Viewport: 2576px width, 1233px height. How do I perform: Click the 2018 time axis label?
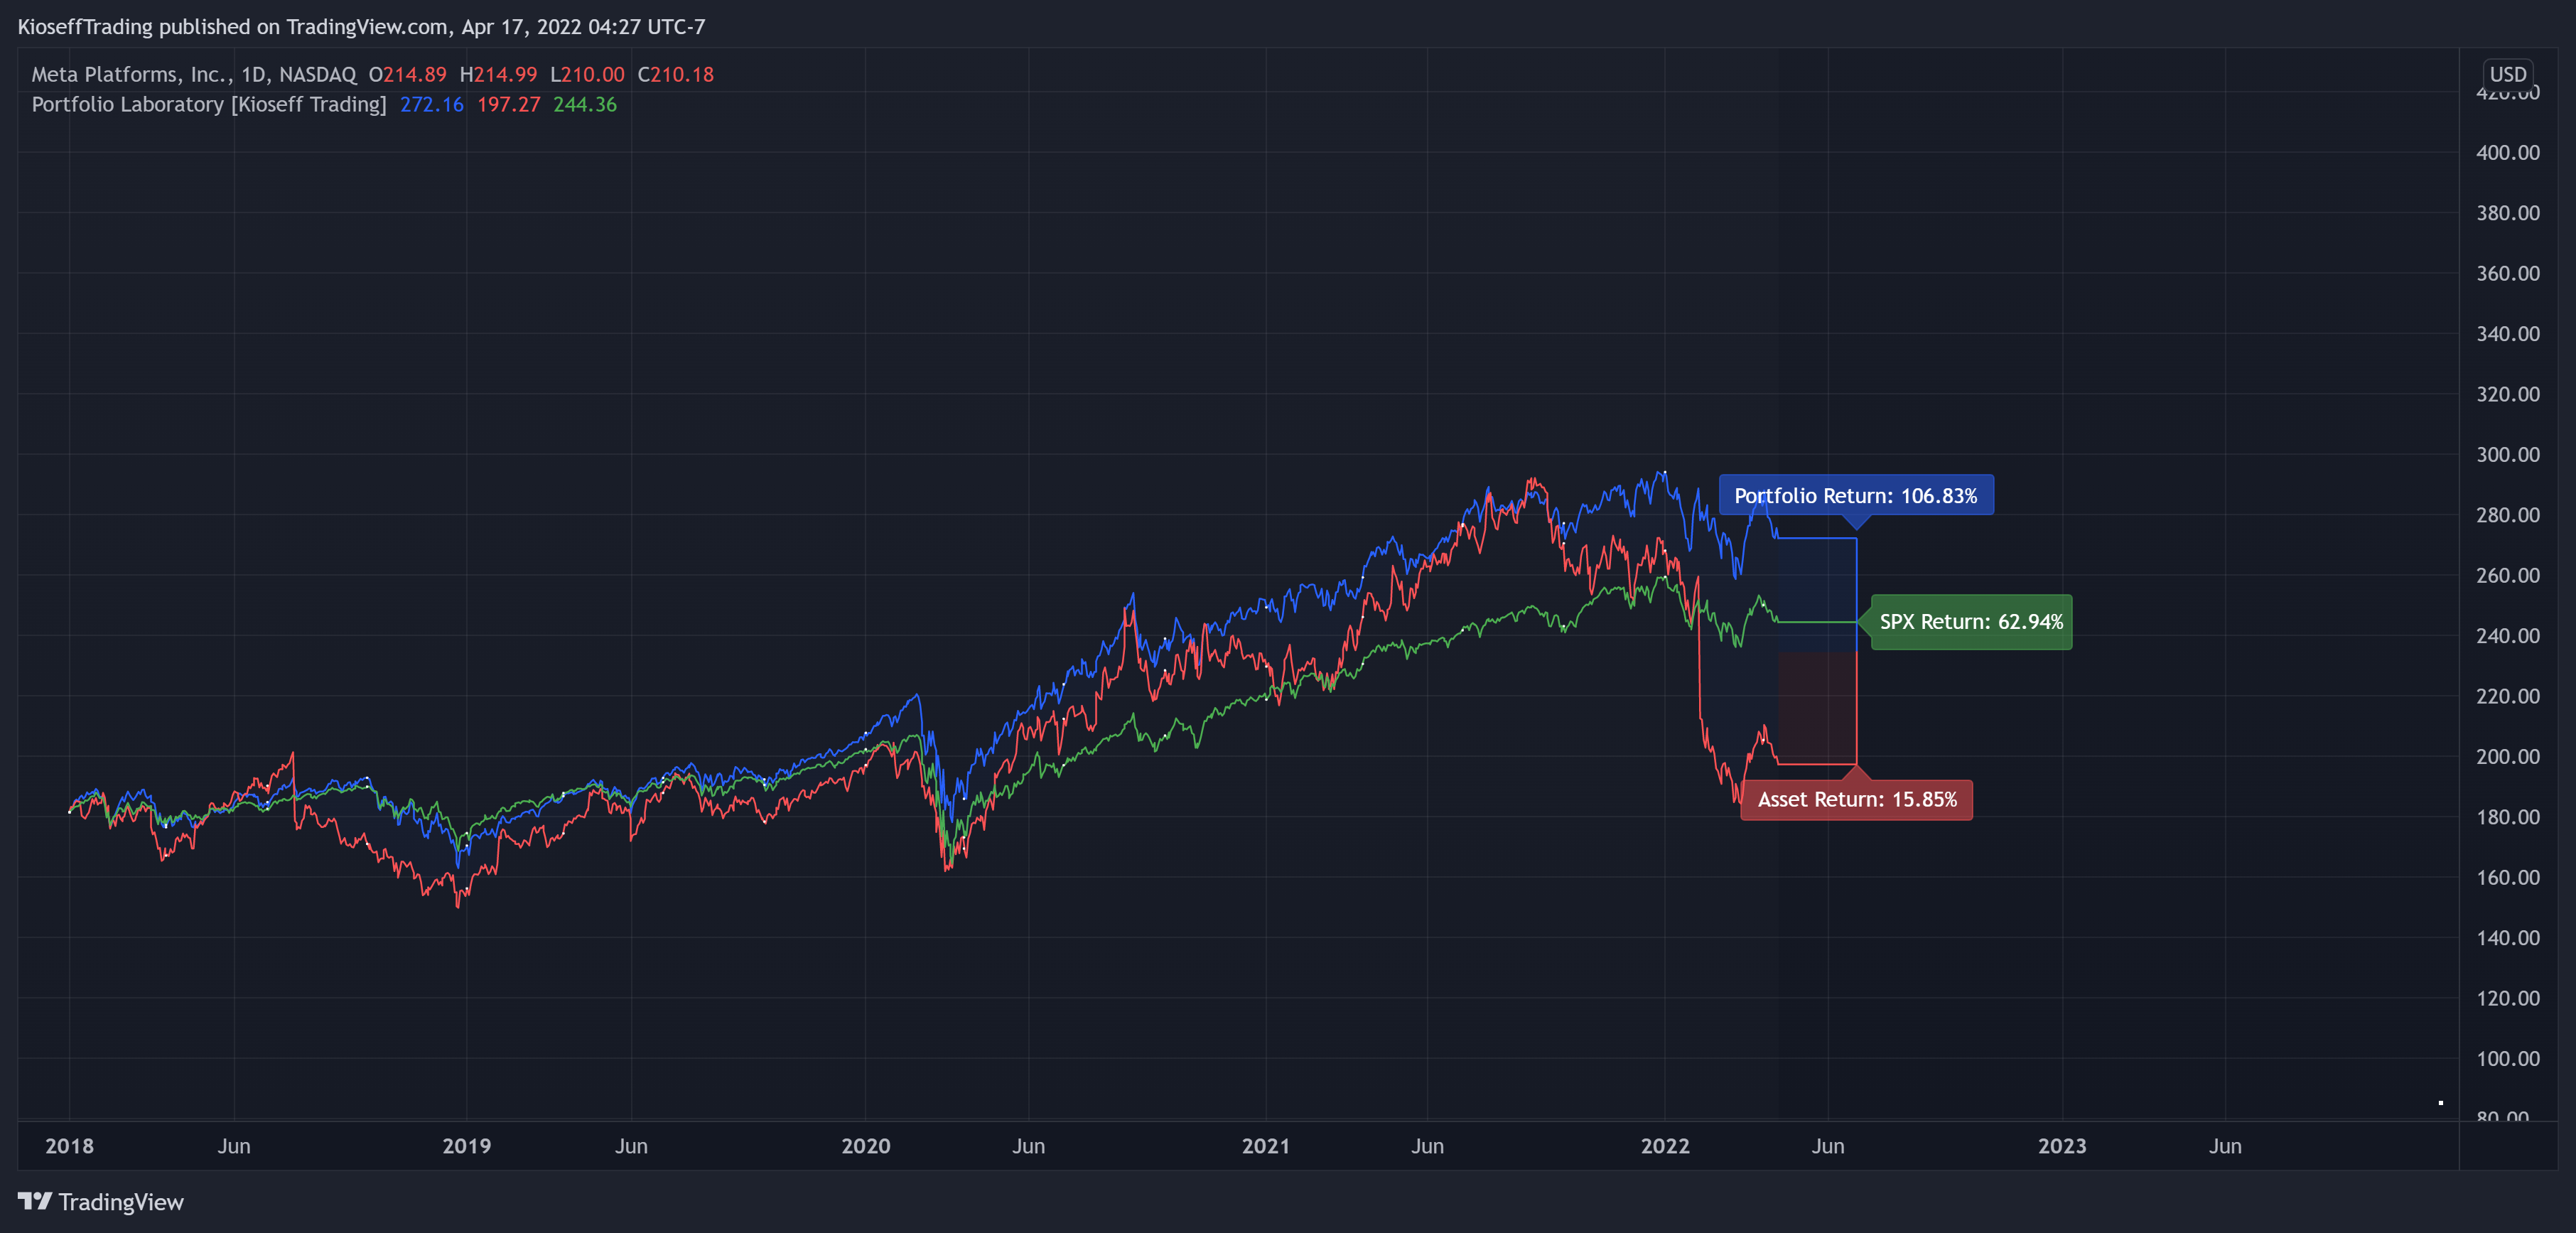click(x=70, y=1146)
